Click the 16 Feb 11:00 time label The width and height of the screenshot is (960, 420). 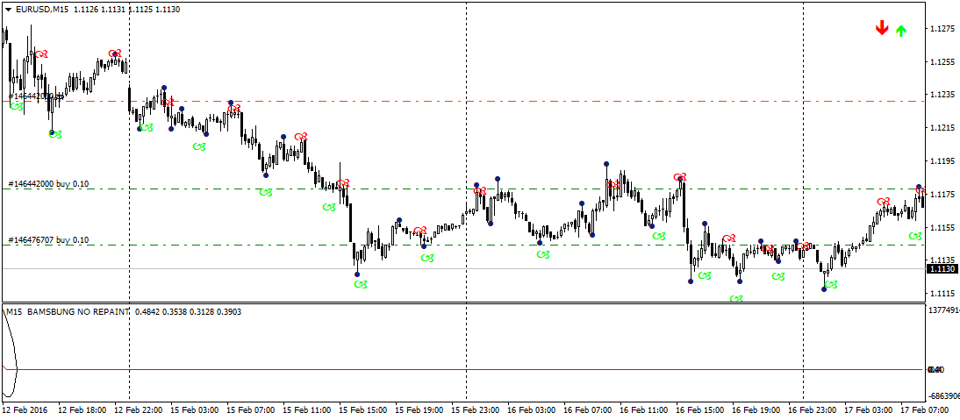(643, 410)
